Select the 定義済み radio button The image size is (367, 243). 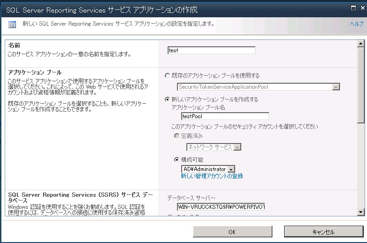(176, 136)
